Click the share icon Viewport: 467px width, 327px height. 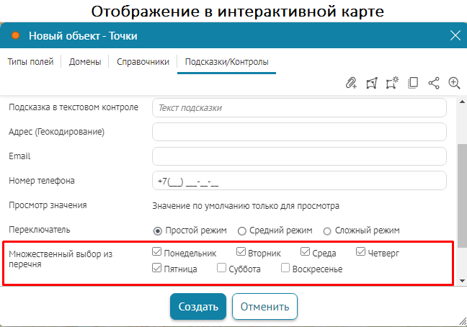[433, 83]
